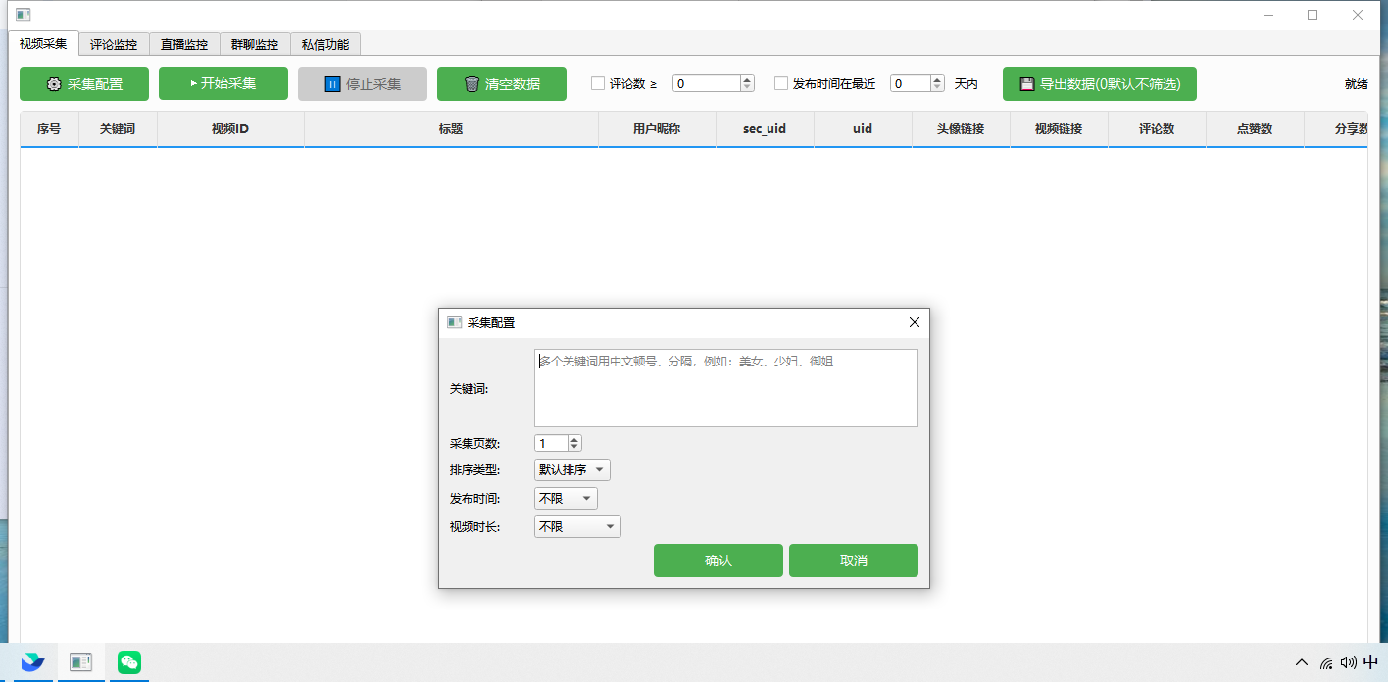Click the app icon in main window title bar

(x=23, y=15)
